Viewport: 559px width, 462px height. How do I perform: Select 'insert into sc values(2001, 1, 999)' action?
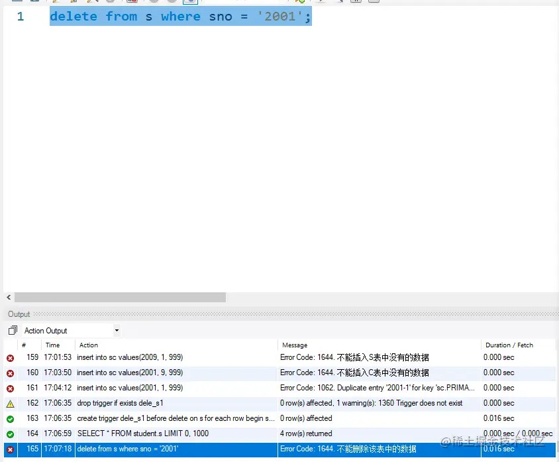(x=130, y=388)
